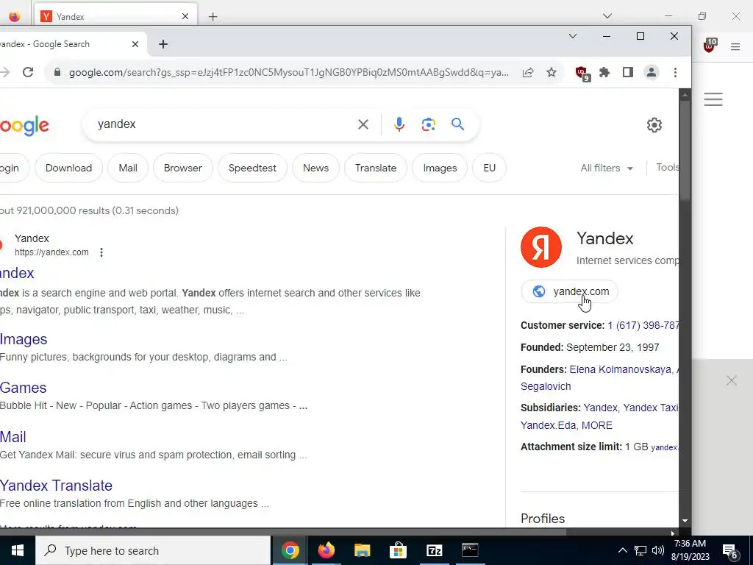Open uBlock icon in Firefox window
The height and width of the screenshot is (565, 753).
click(710, 45)
